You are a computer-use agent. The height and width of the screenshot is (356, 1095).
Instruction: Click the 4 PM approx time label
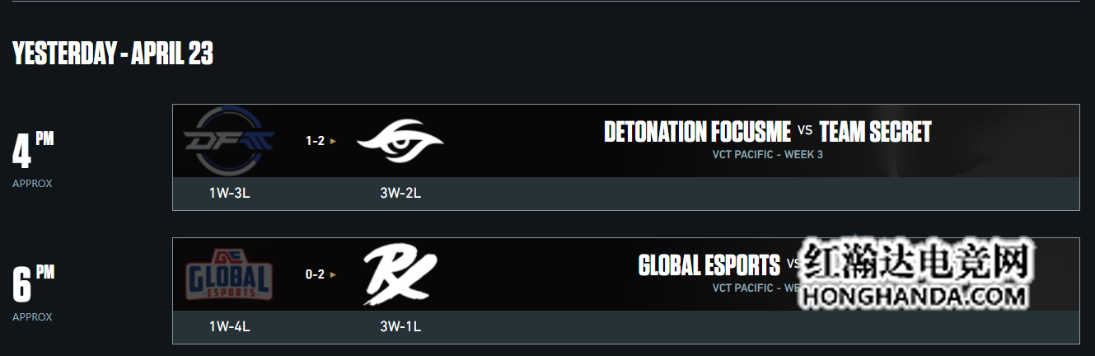33,157
